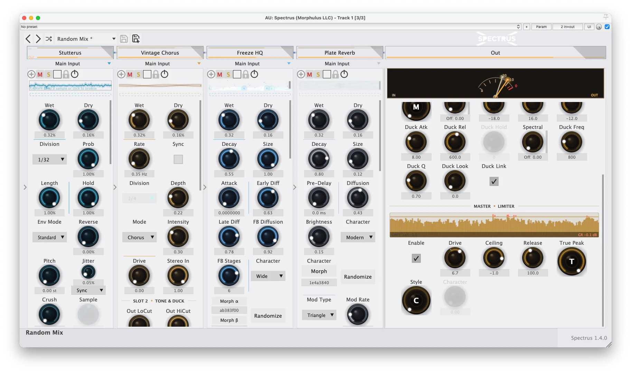The image size is (631, 373).
Task: Select the Freeze HQ slot tab
Action: coord(250,53)
